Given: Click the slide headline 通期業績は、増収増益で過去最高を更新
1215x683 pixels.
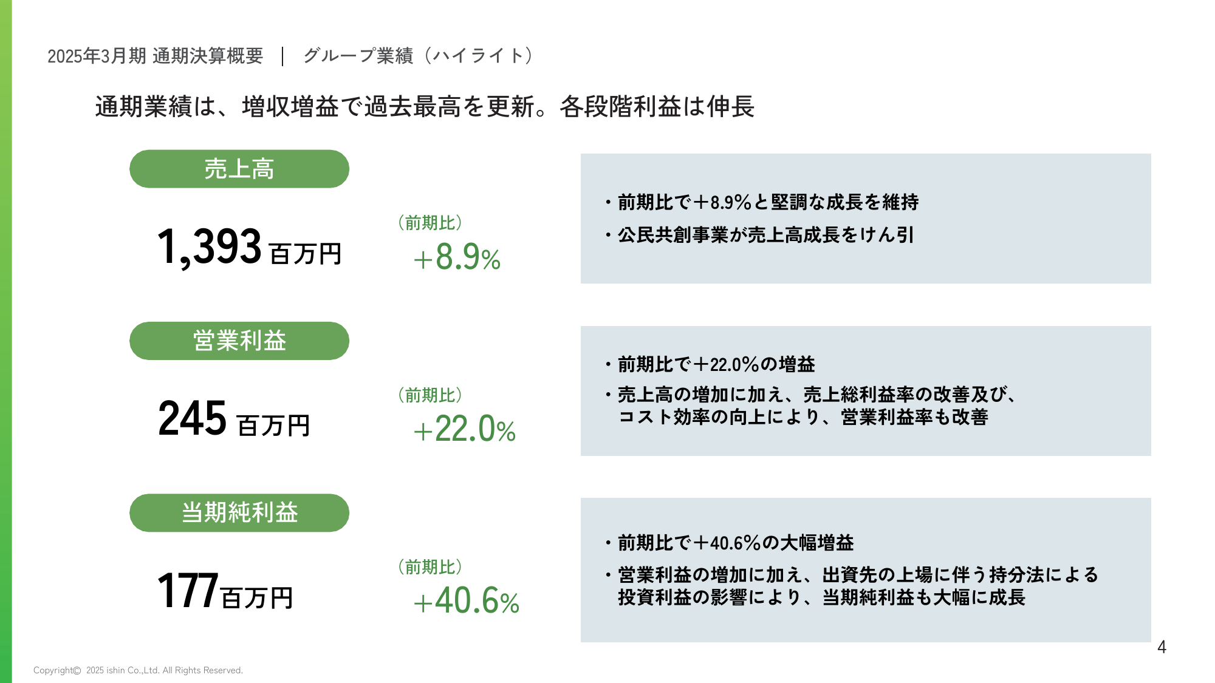Looking at the screenshot, I should (x=425, y=107).
